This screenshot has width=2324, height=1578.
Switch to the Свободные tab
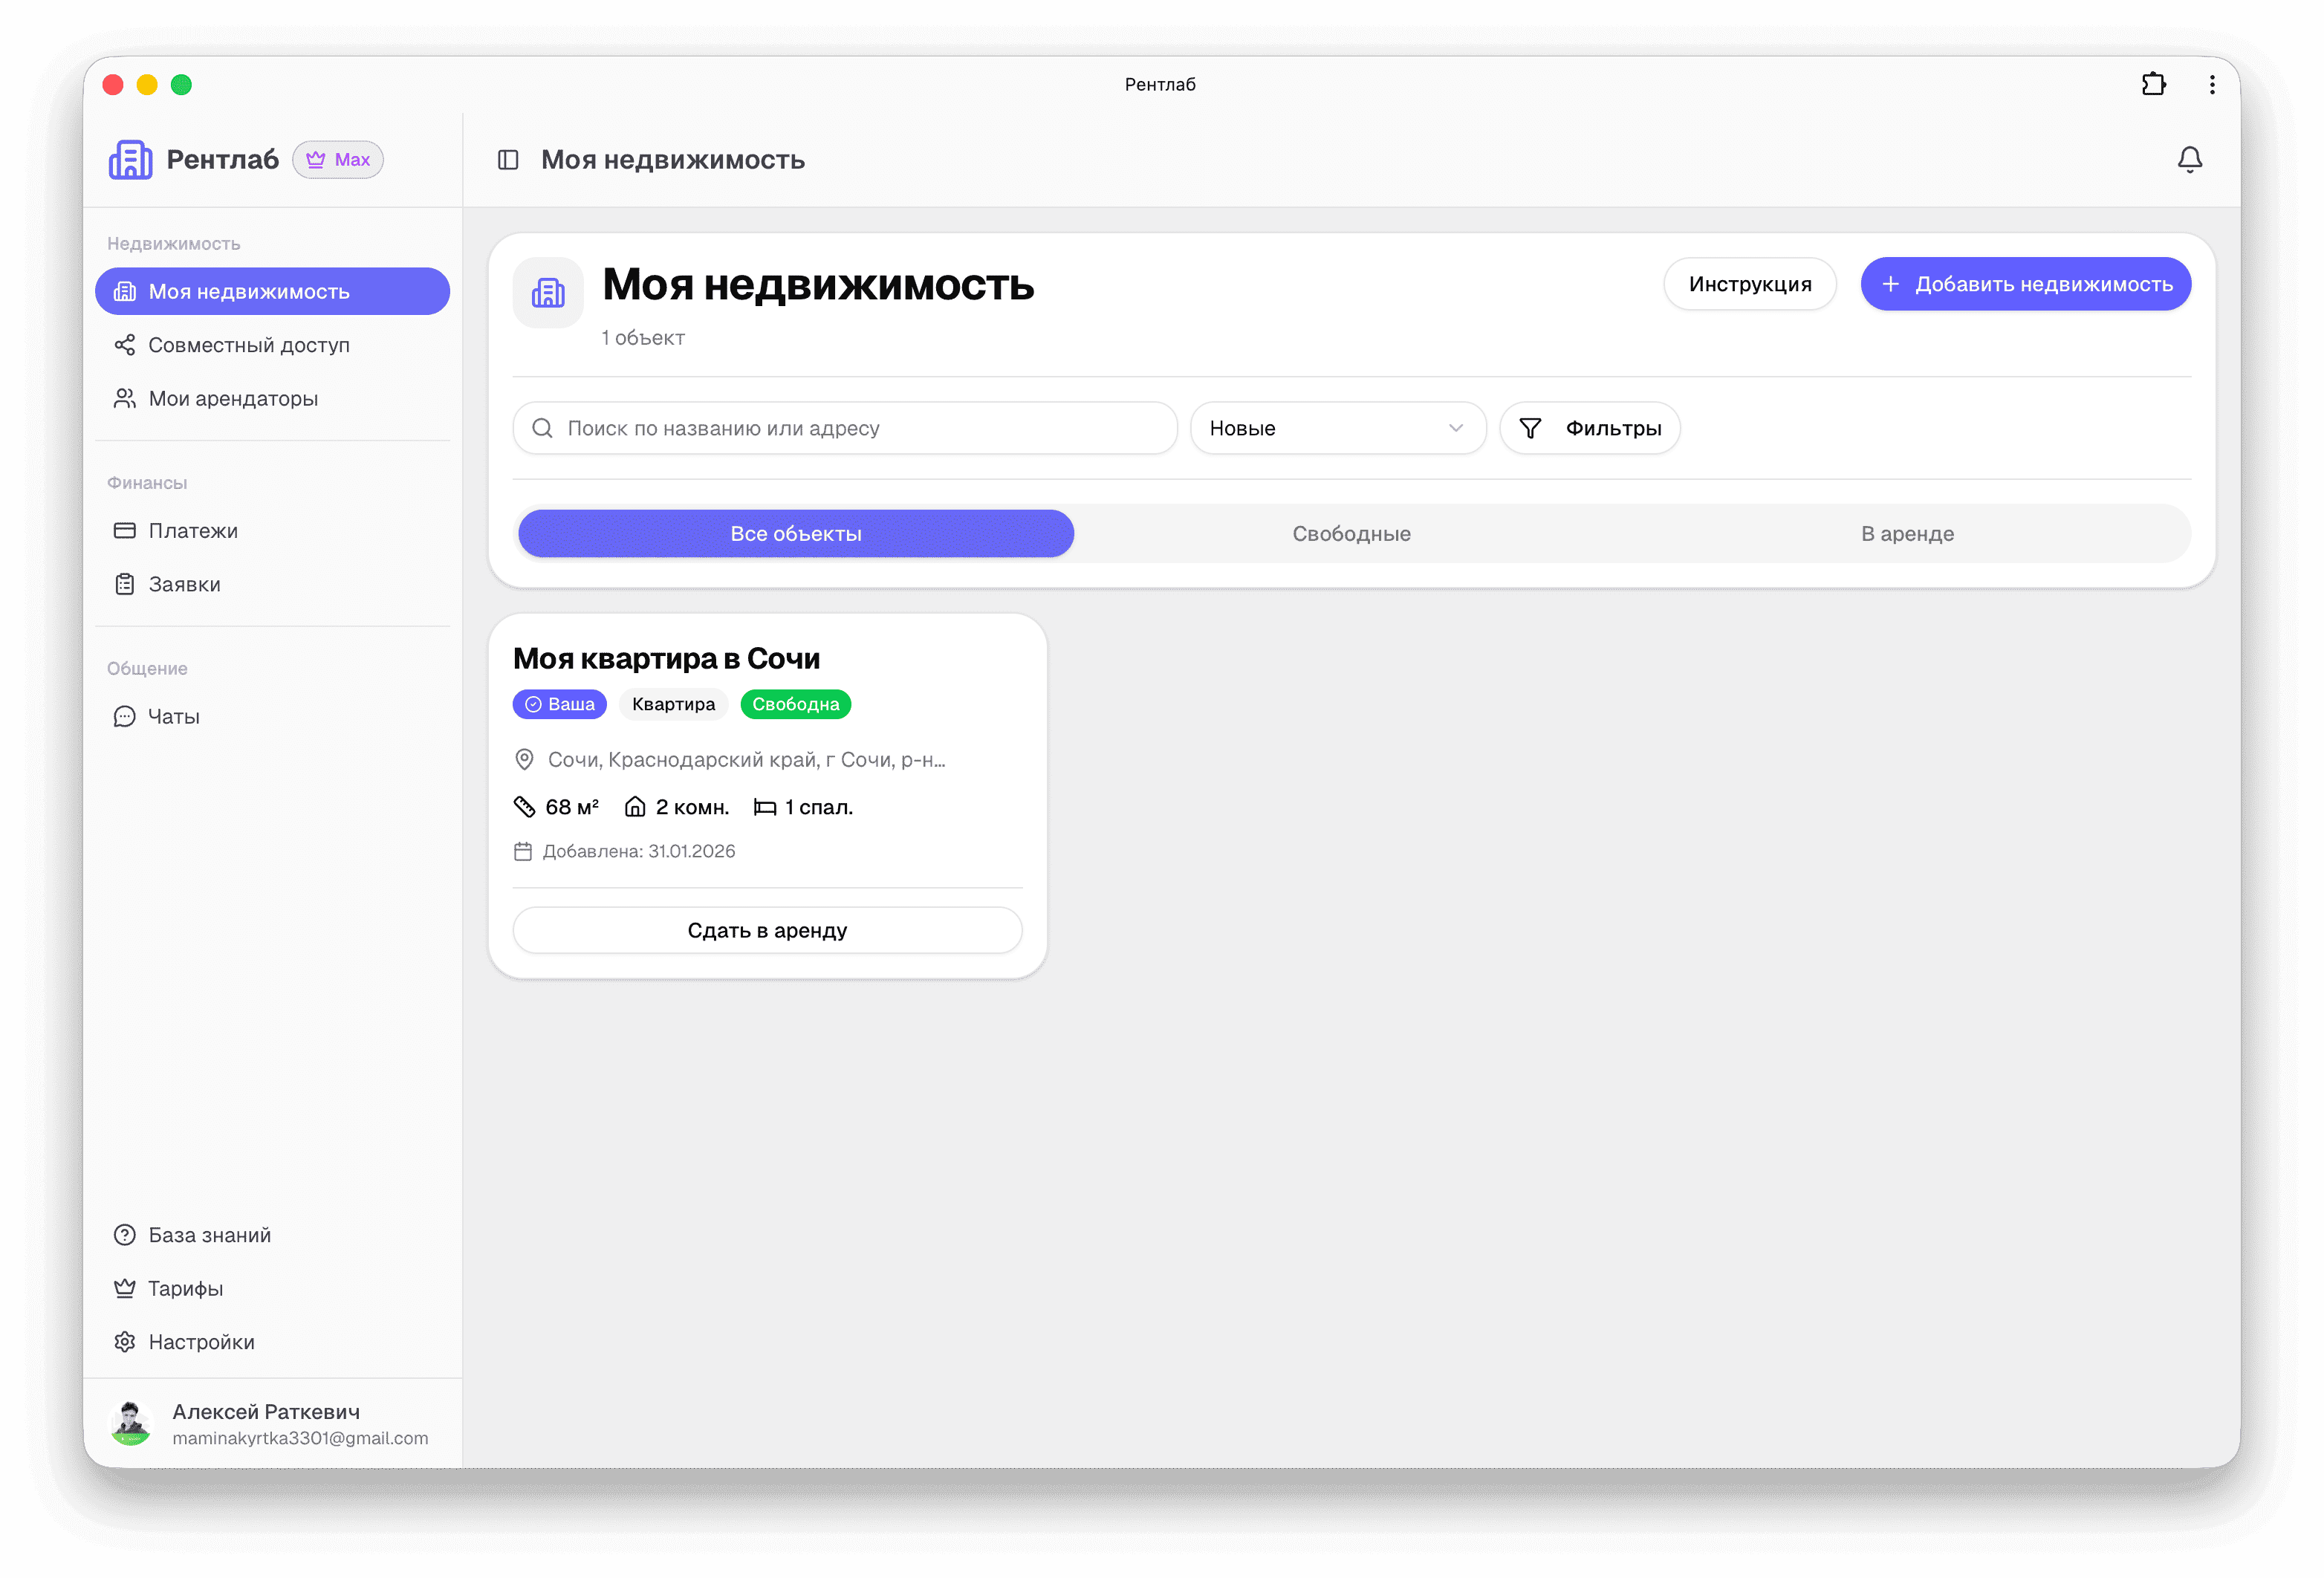1351,534
